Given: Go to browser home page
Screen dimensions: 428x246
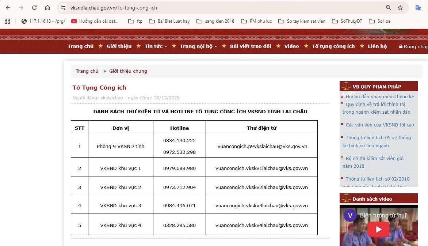Looking at the screenshot, I should (x=47, y=8).
